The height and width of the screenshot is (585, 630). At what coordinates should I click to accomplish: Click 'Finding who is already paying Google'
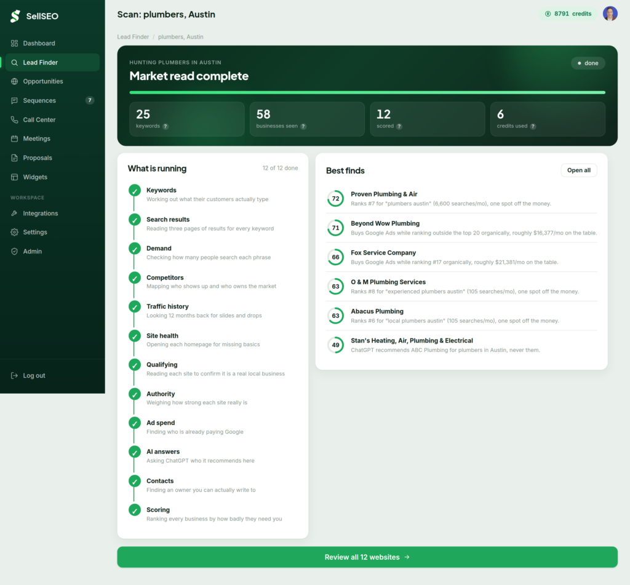tap(195, 432)
